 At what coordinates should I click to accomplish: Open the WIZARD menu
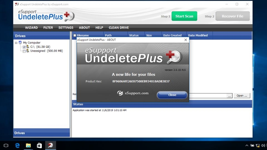tap(31, 27)
